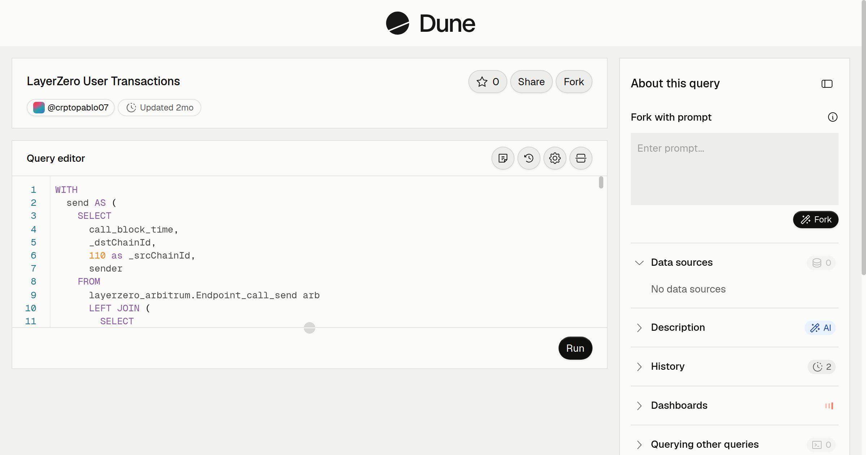Click the Fork with prompt info icon
Image resolution: width=866 pixels, height=455 pixels.
point(832,117)
